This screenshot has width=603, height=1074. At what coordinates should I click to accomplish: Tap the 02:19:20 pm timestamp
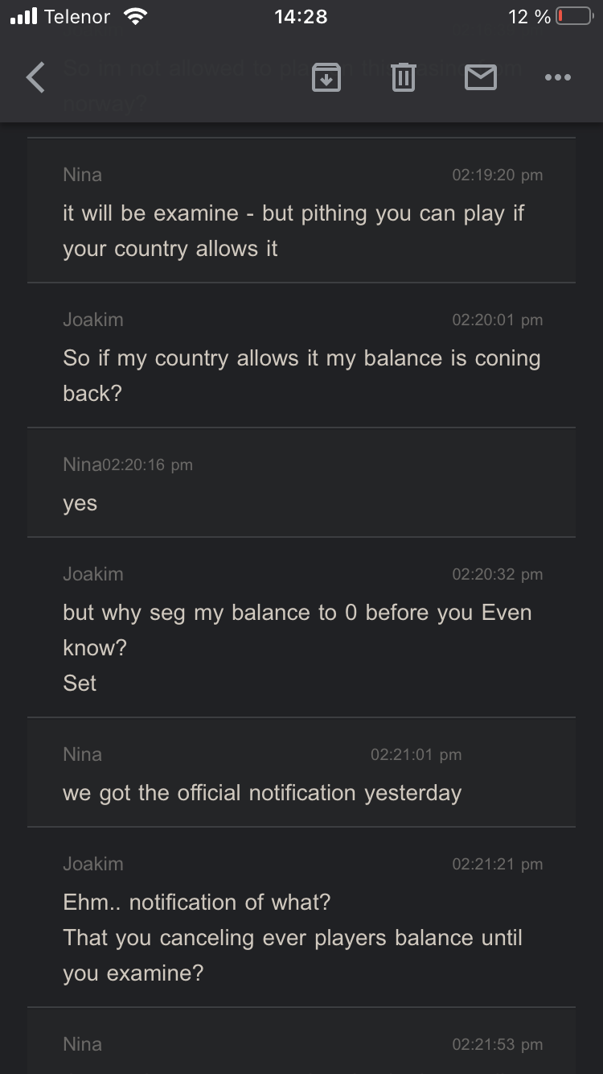point(497,175)
